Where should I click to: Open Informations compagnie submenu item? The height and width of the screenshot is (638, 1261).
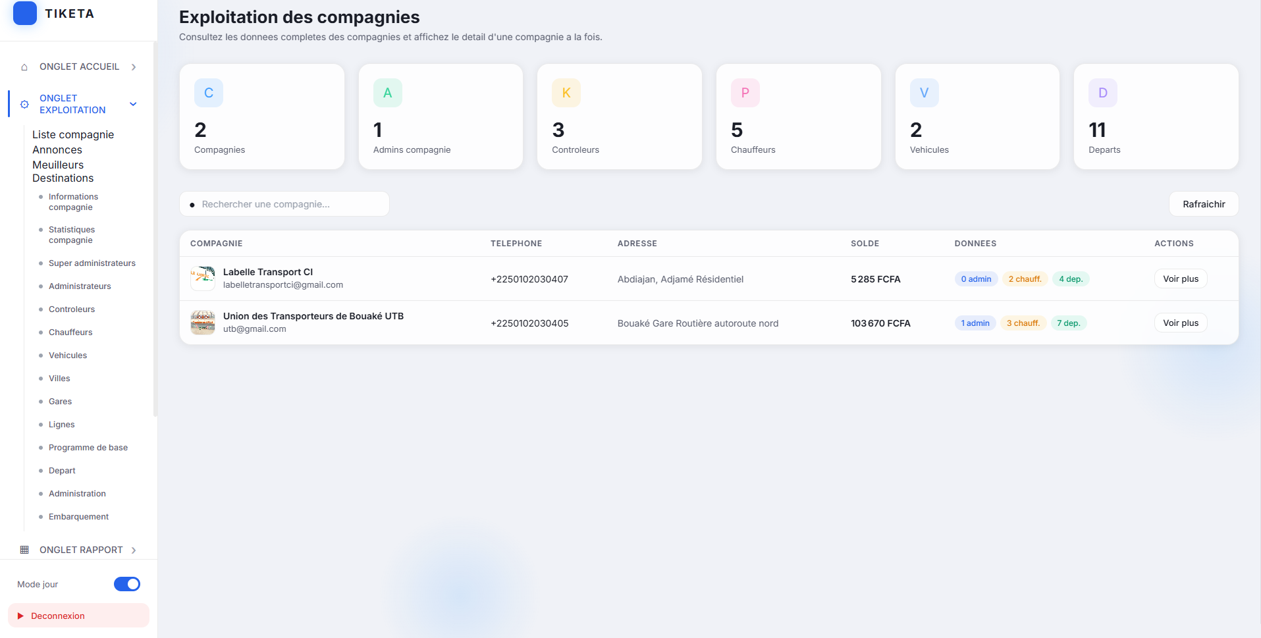pos(73,202)
